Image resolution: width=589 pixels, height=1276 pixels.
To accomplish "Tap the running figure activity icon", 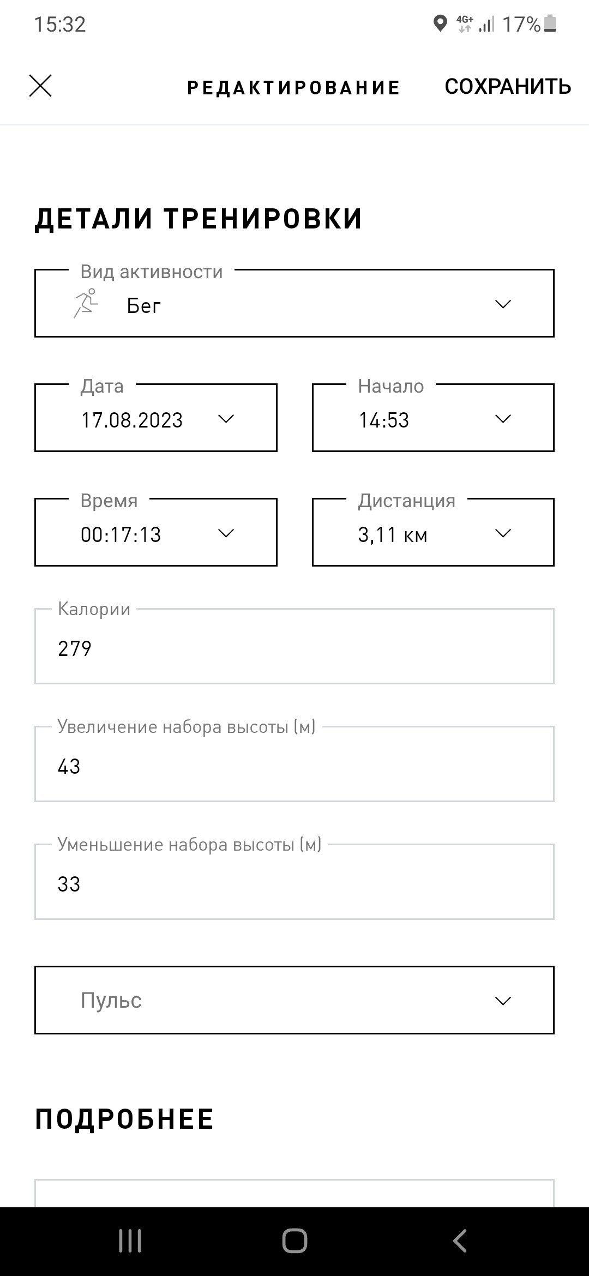I will [x=86, y=304].
